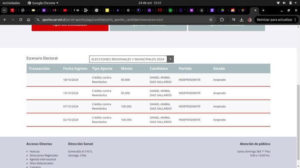
Task: Open the Sitios Relacionados link
Action: tap(42, 163)
